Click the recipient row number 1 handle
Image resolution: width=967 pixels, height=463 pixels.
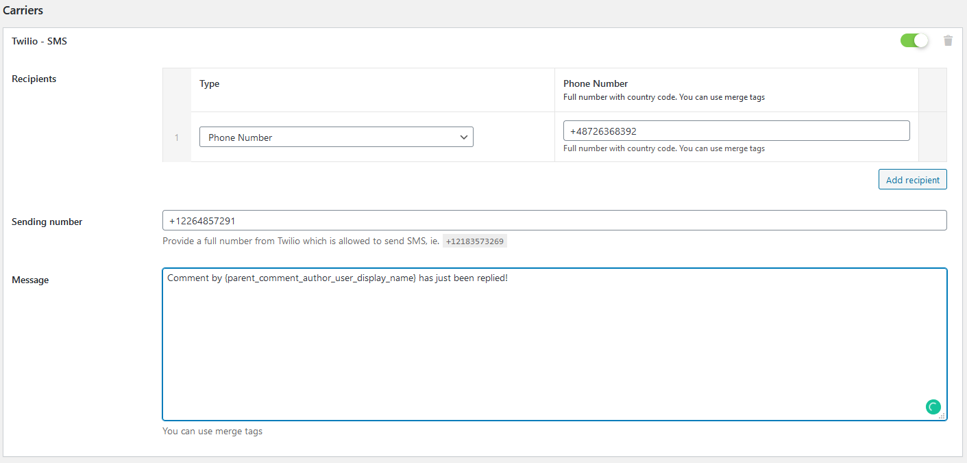[176, 137]
